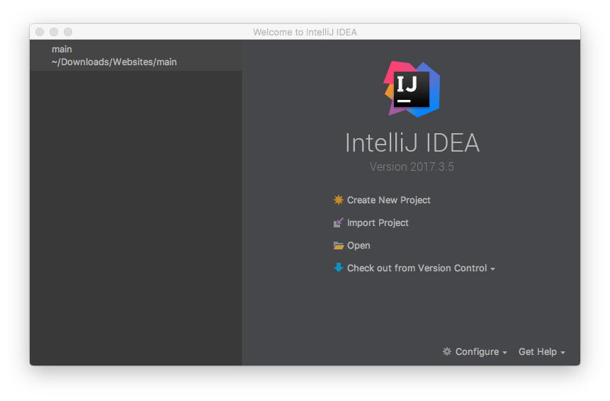Viewport: 610px width, 401px height.
Task: Click the Configure gear icon
Action: [447, 351]
